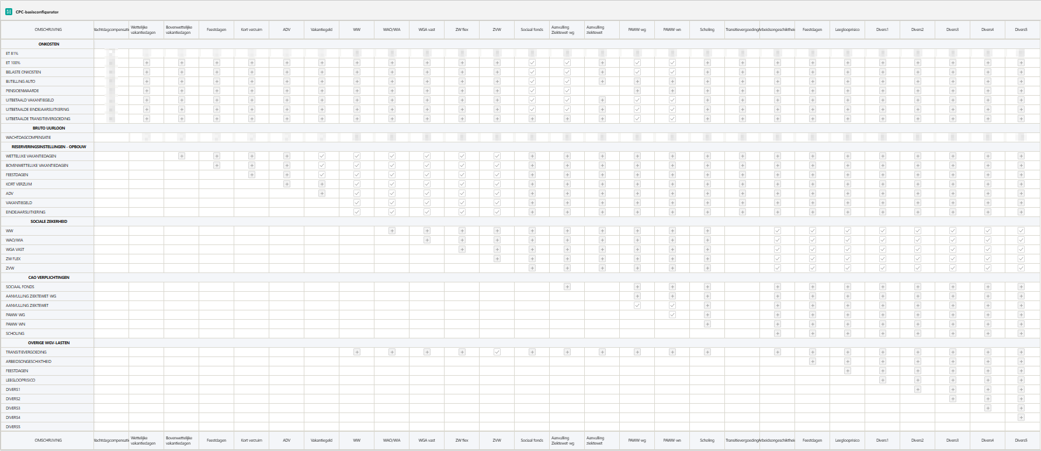This screenshot has height=451, width=1041.
Task: Click plus in DIVERS1 row, Divers2 column
Action: (918, 390)
